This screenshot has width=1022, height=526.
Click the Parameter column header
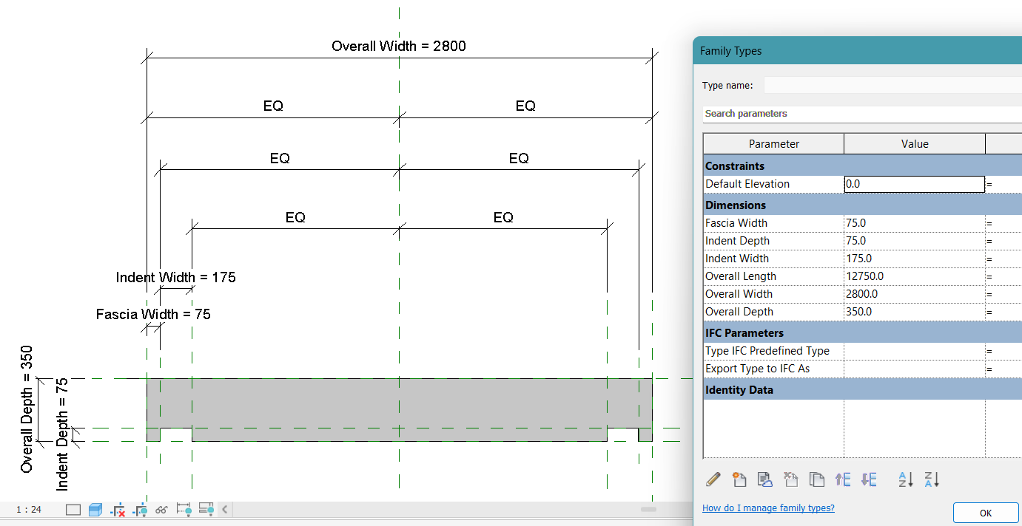click(773, 144)
